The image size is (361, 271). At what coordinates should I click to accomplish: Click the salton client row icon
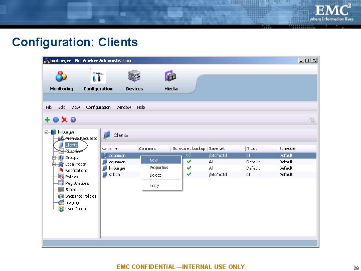pos(105,175)
